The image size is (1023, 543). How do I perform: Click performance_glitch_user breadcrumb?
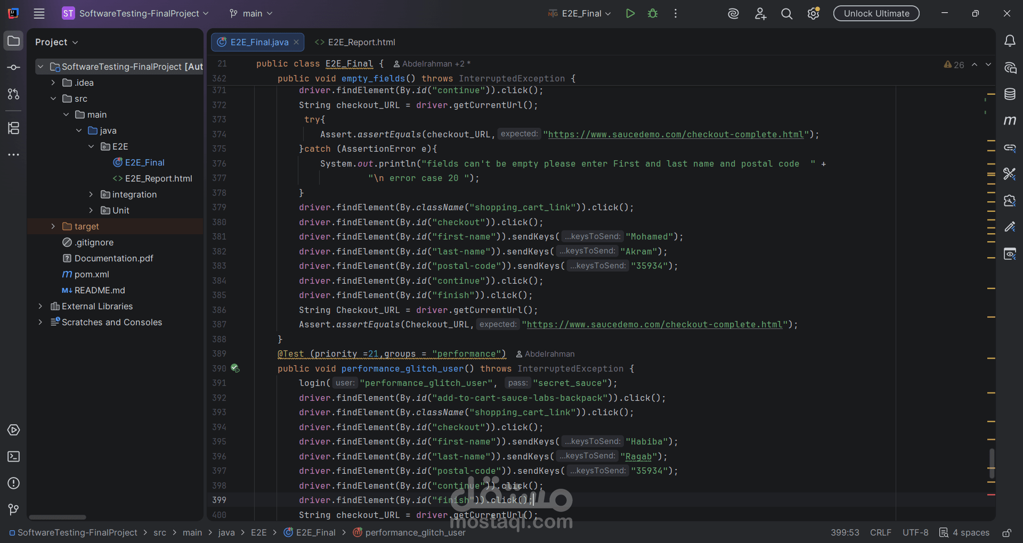[x=409, y=532]
